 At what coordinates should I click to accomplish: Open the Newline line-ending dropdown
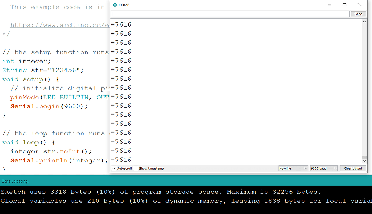coord(293,168)
